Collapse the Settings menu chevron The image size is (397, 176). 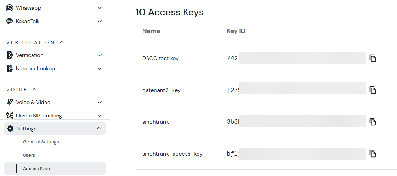click(x=99, y=128)
